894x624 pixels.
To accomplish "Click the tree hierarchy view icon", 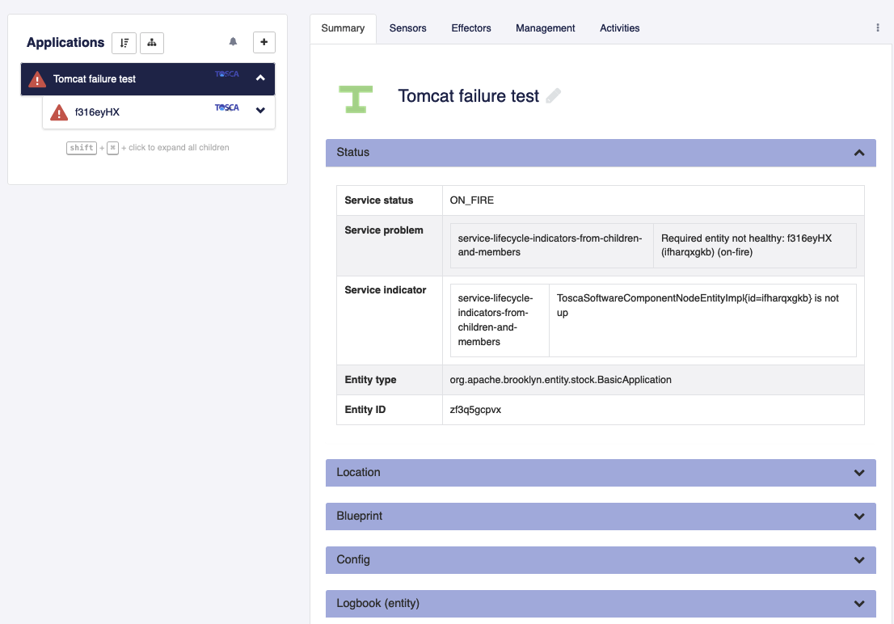I will pos(152,43).
